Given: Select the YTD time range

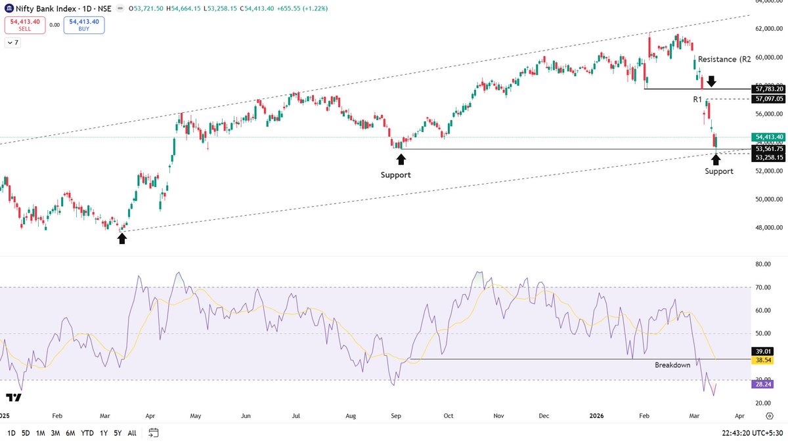Looking at the screenshot, I should (x=87, y=433).
